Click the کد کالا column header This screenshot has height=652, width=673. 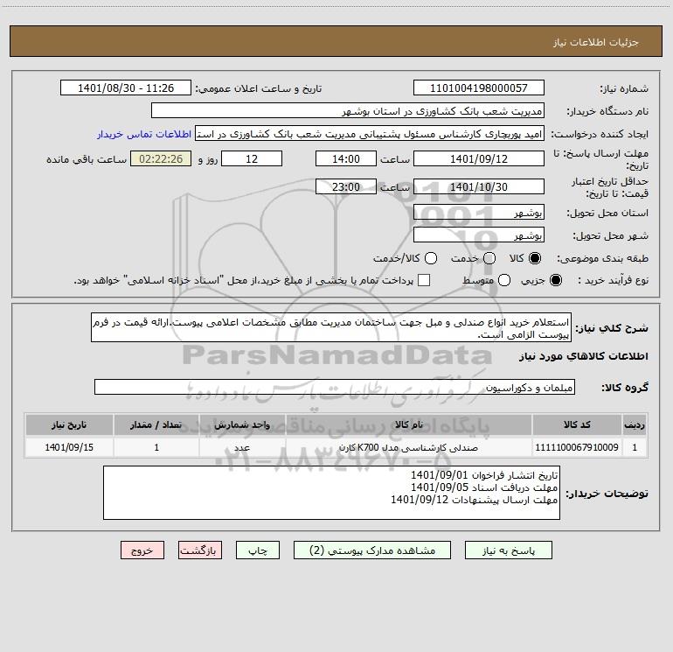(577, 424)
